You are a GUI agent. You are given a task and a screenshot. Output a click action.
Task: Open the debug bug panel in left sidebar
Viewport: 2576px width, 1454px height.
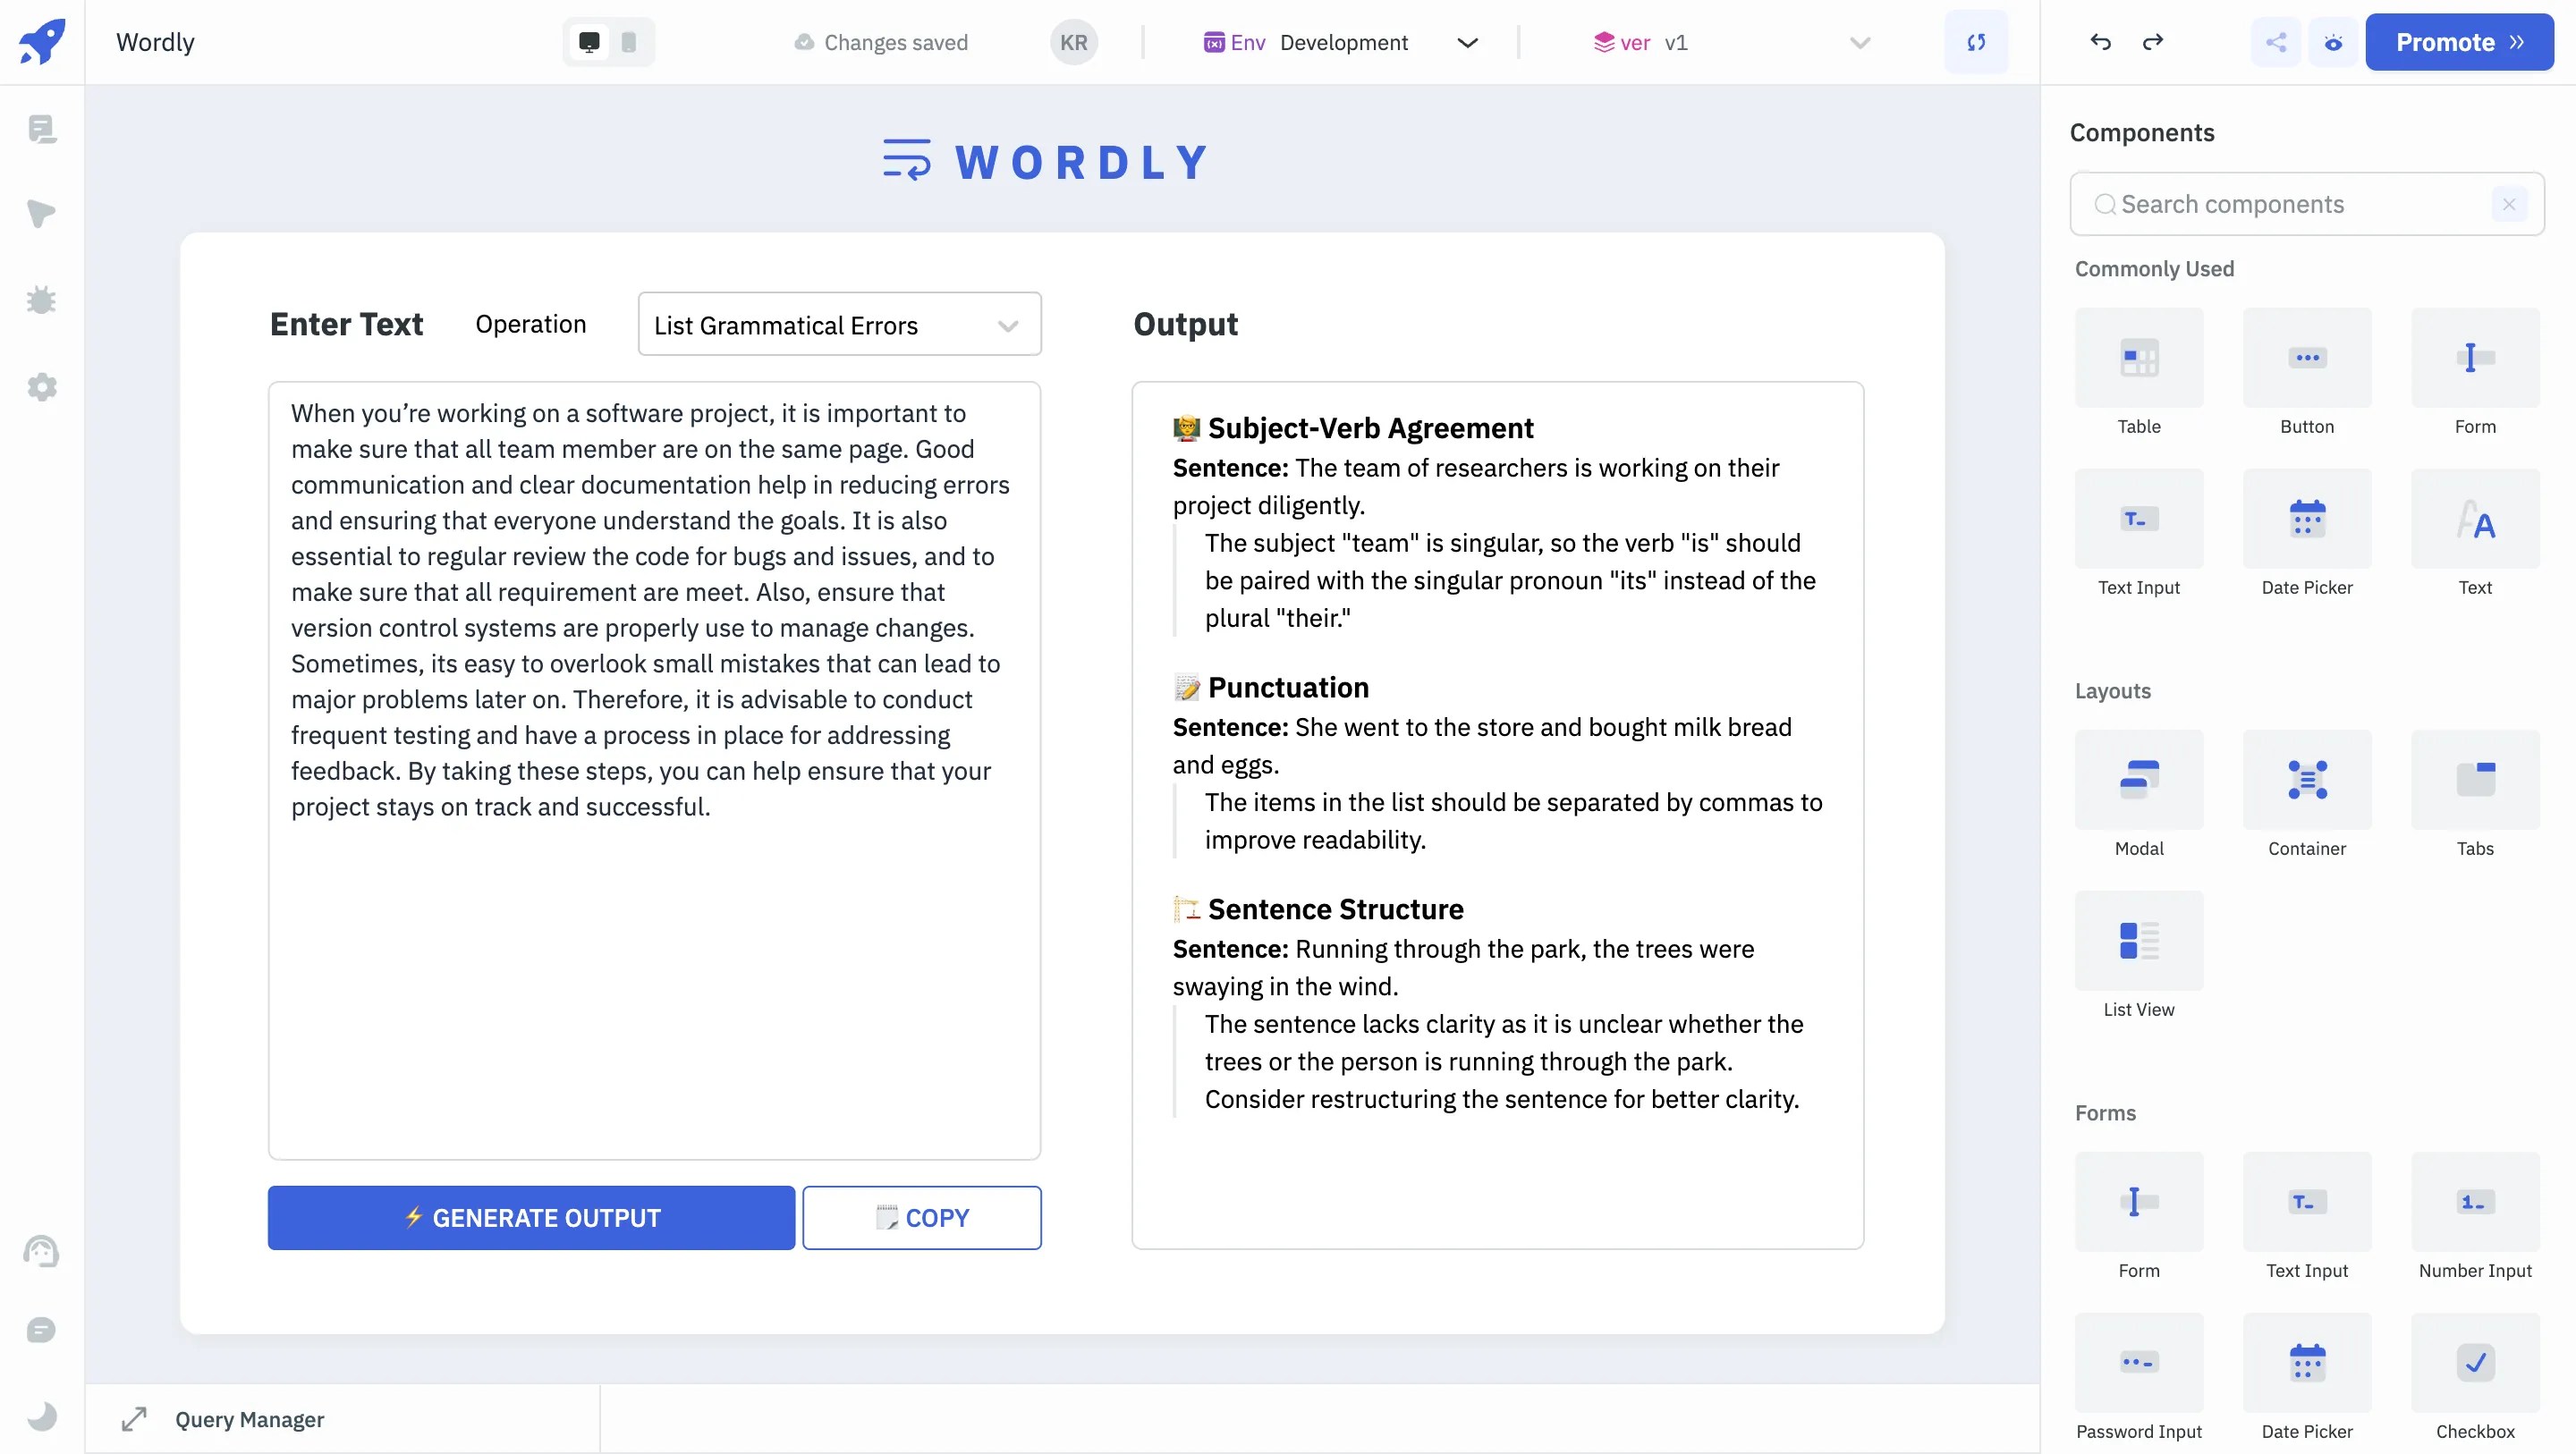[42, 300]
